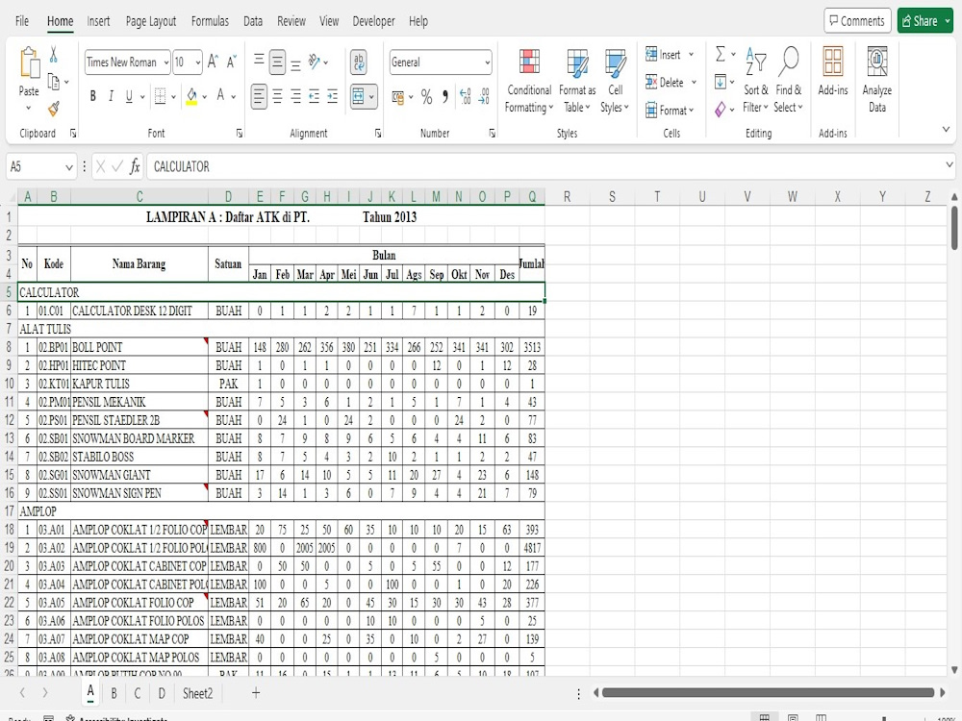Click the yellow Fill Color swatch
This screenshot has width=962, height=721.
pyautogui.click(x=191, y=96)
